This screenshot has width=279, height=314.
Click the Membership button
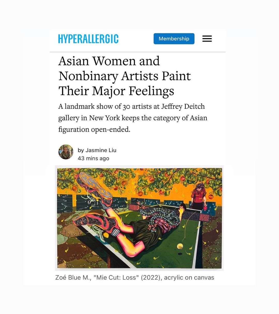coord(174,39)
